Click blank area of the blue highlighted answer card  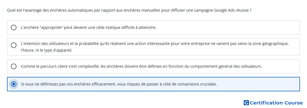(x=258, y=84)
